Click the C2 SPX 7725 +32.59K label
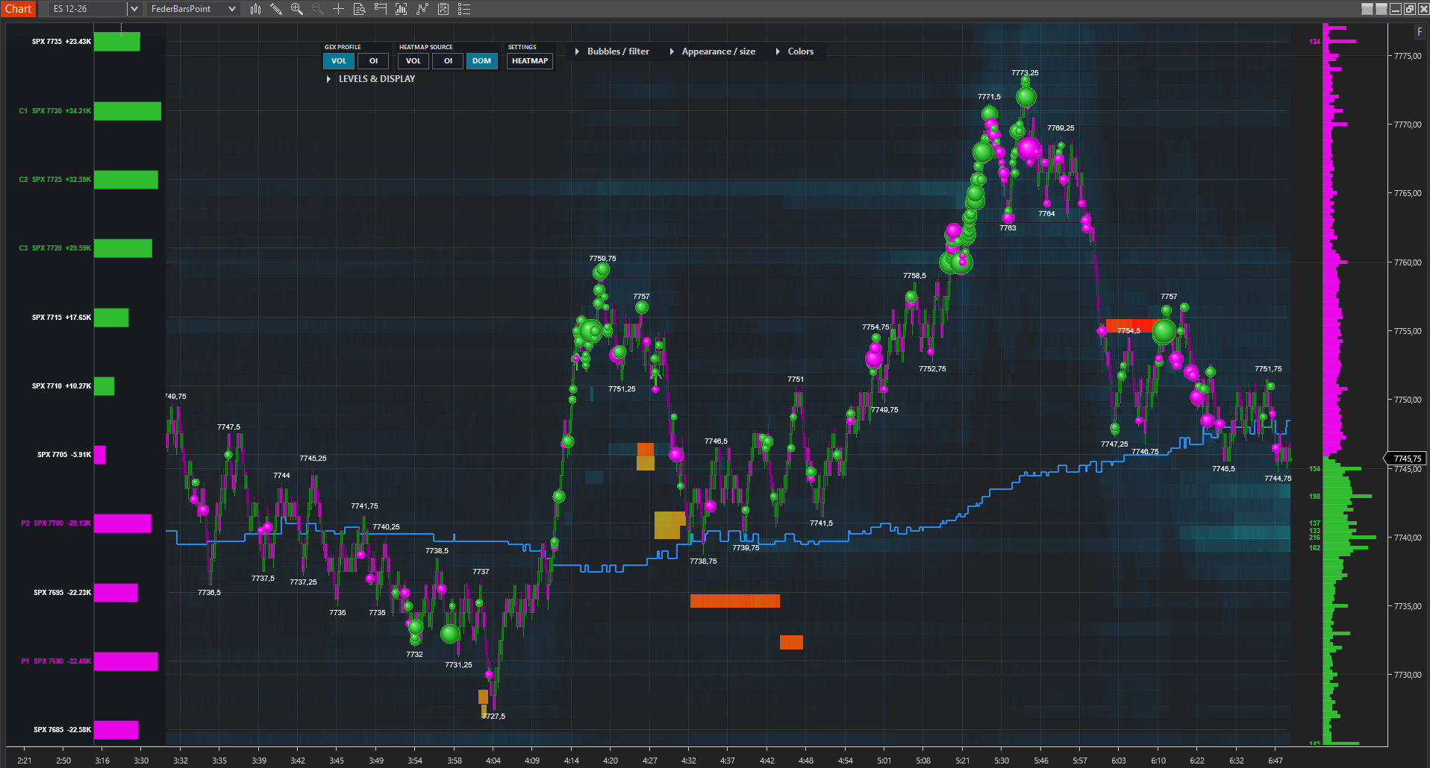This screenshot has width=1430, height=768. coord(54,180)
